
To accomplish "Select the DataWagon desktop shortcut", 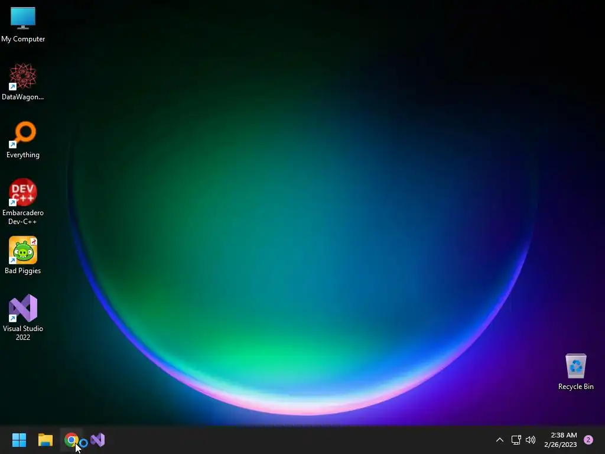I will pyautogui.click(x=23, y=82).
